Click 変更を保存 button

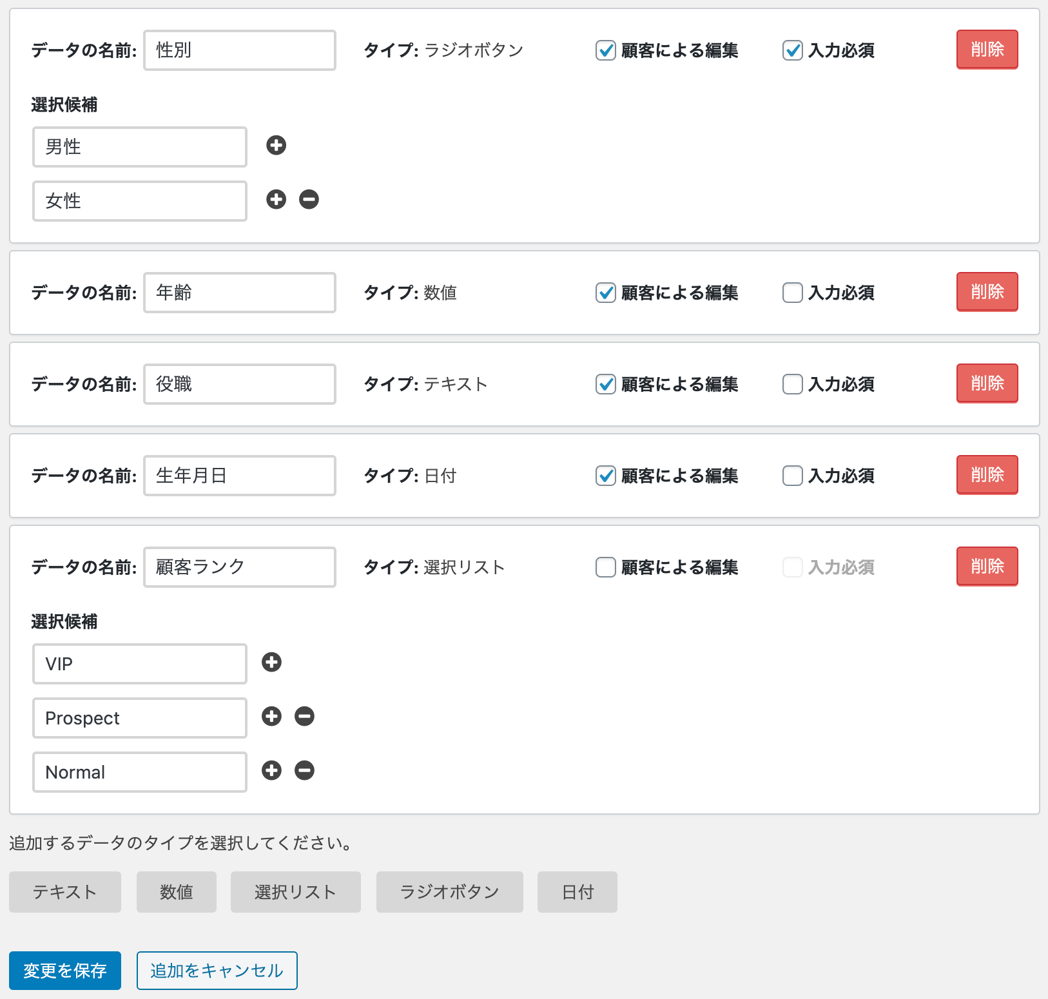65,971
